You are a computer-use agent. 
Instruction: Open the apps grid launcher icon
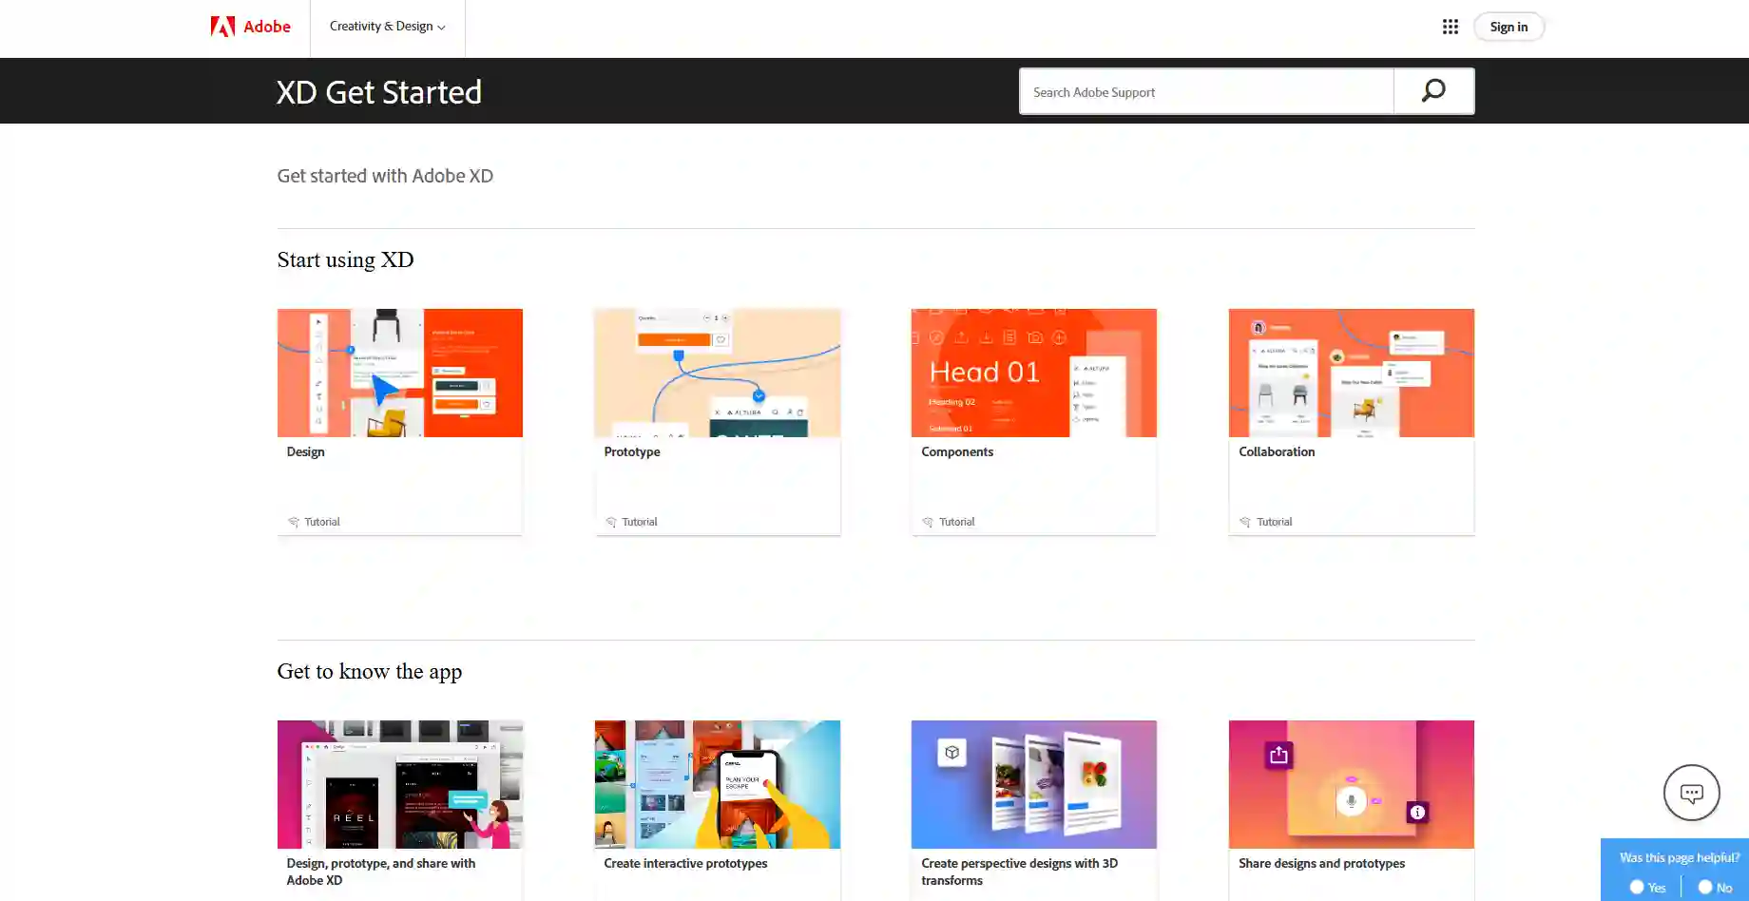(1450, 27)
